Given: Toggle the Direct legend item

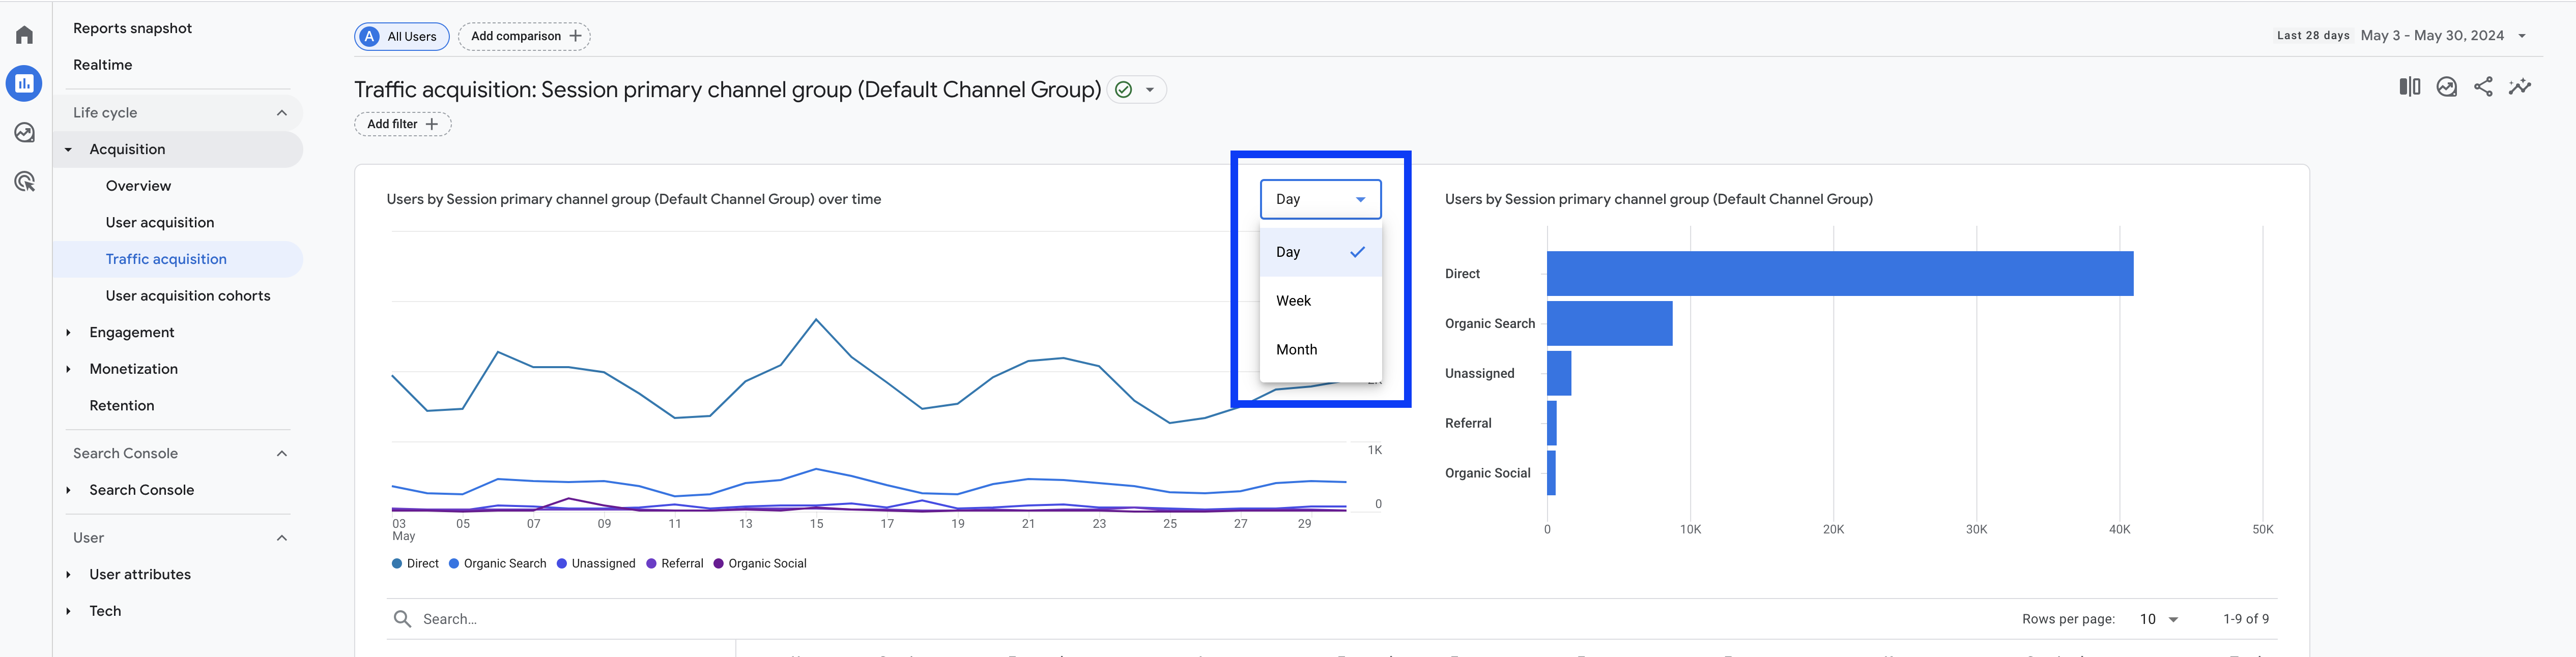Looking at the screenshot, I should pyautogui.click(x=415, y=564).
